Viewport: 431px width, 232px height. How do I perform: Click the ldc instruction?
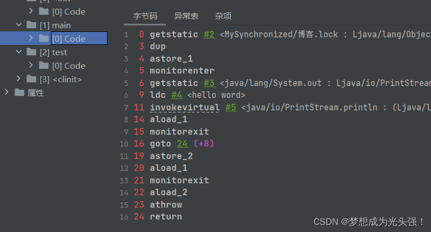pos(158,95)
